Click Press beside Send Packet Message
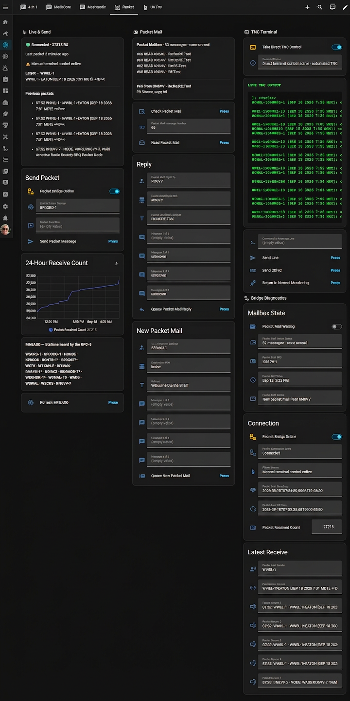This screenshot has width=350, height=701. [x=113, y=241]
